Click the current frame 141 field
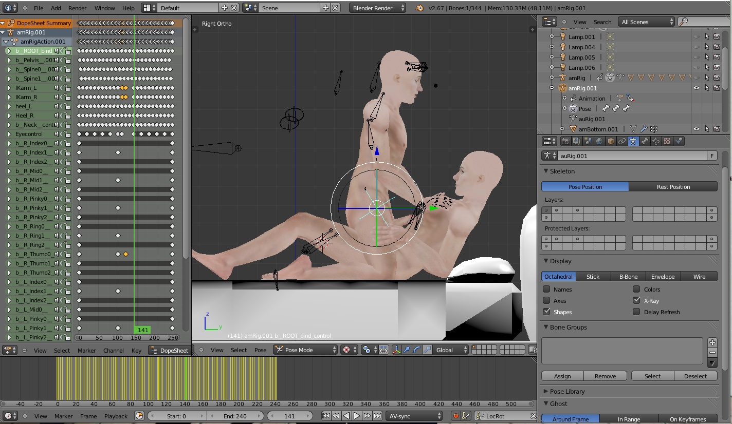Image resolution: width=732 pixels, height=424 pixels. click(x=289, y=416)
